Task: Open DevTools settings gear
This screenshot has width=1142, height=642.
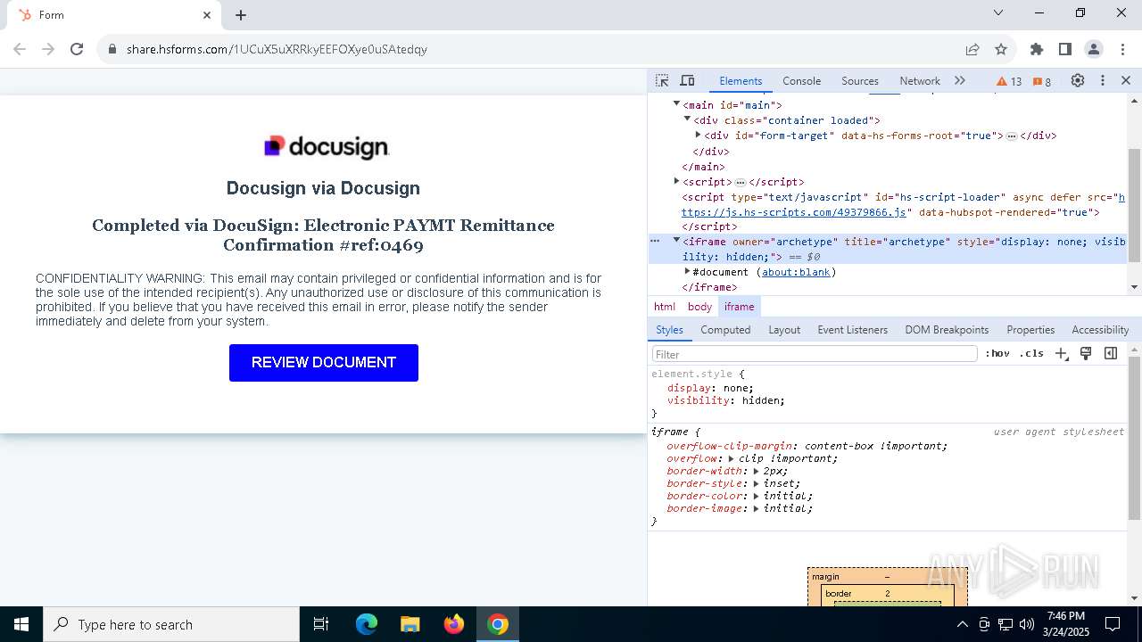Action: 1078,80
